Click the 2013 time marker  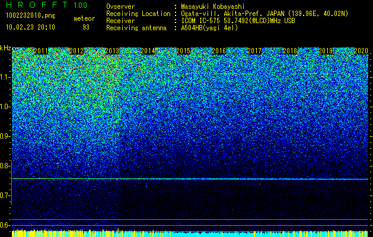click(112, 51)
